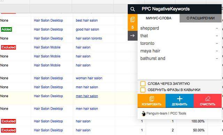The image size is (223, 135).
Task: Click the keyword 'maya hair' in minus-words list
Action: pos(150,51)
